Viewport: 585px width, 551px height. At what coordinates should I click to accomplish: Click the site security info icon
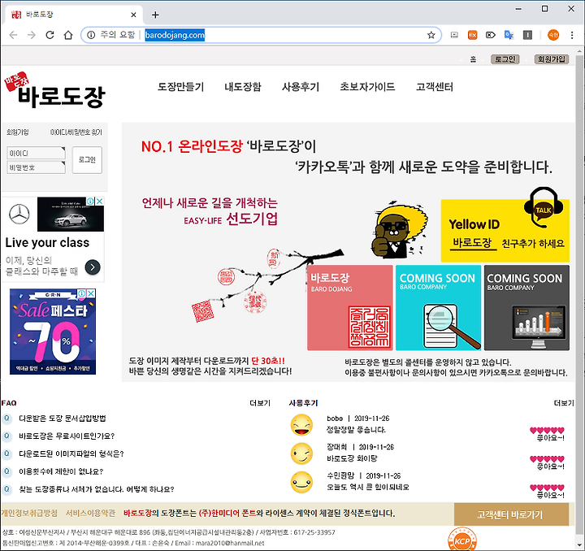tap(91, 35)
